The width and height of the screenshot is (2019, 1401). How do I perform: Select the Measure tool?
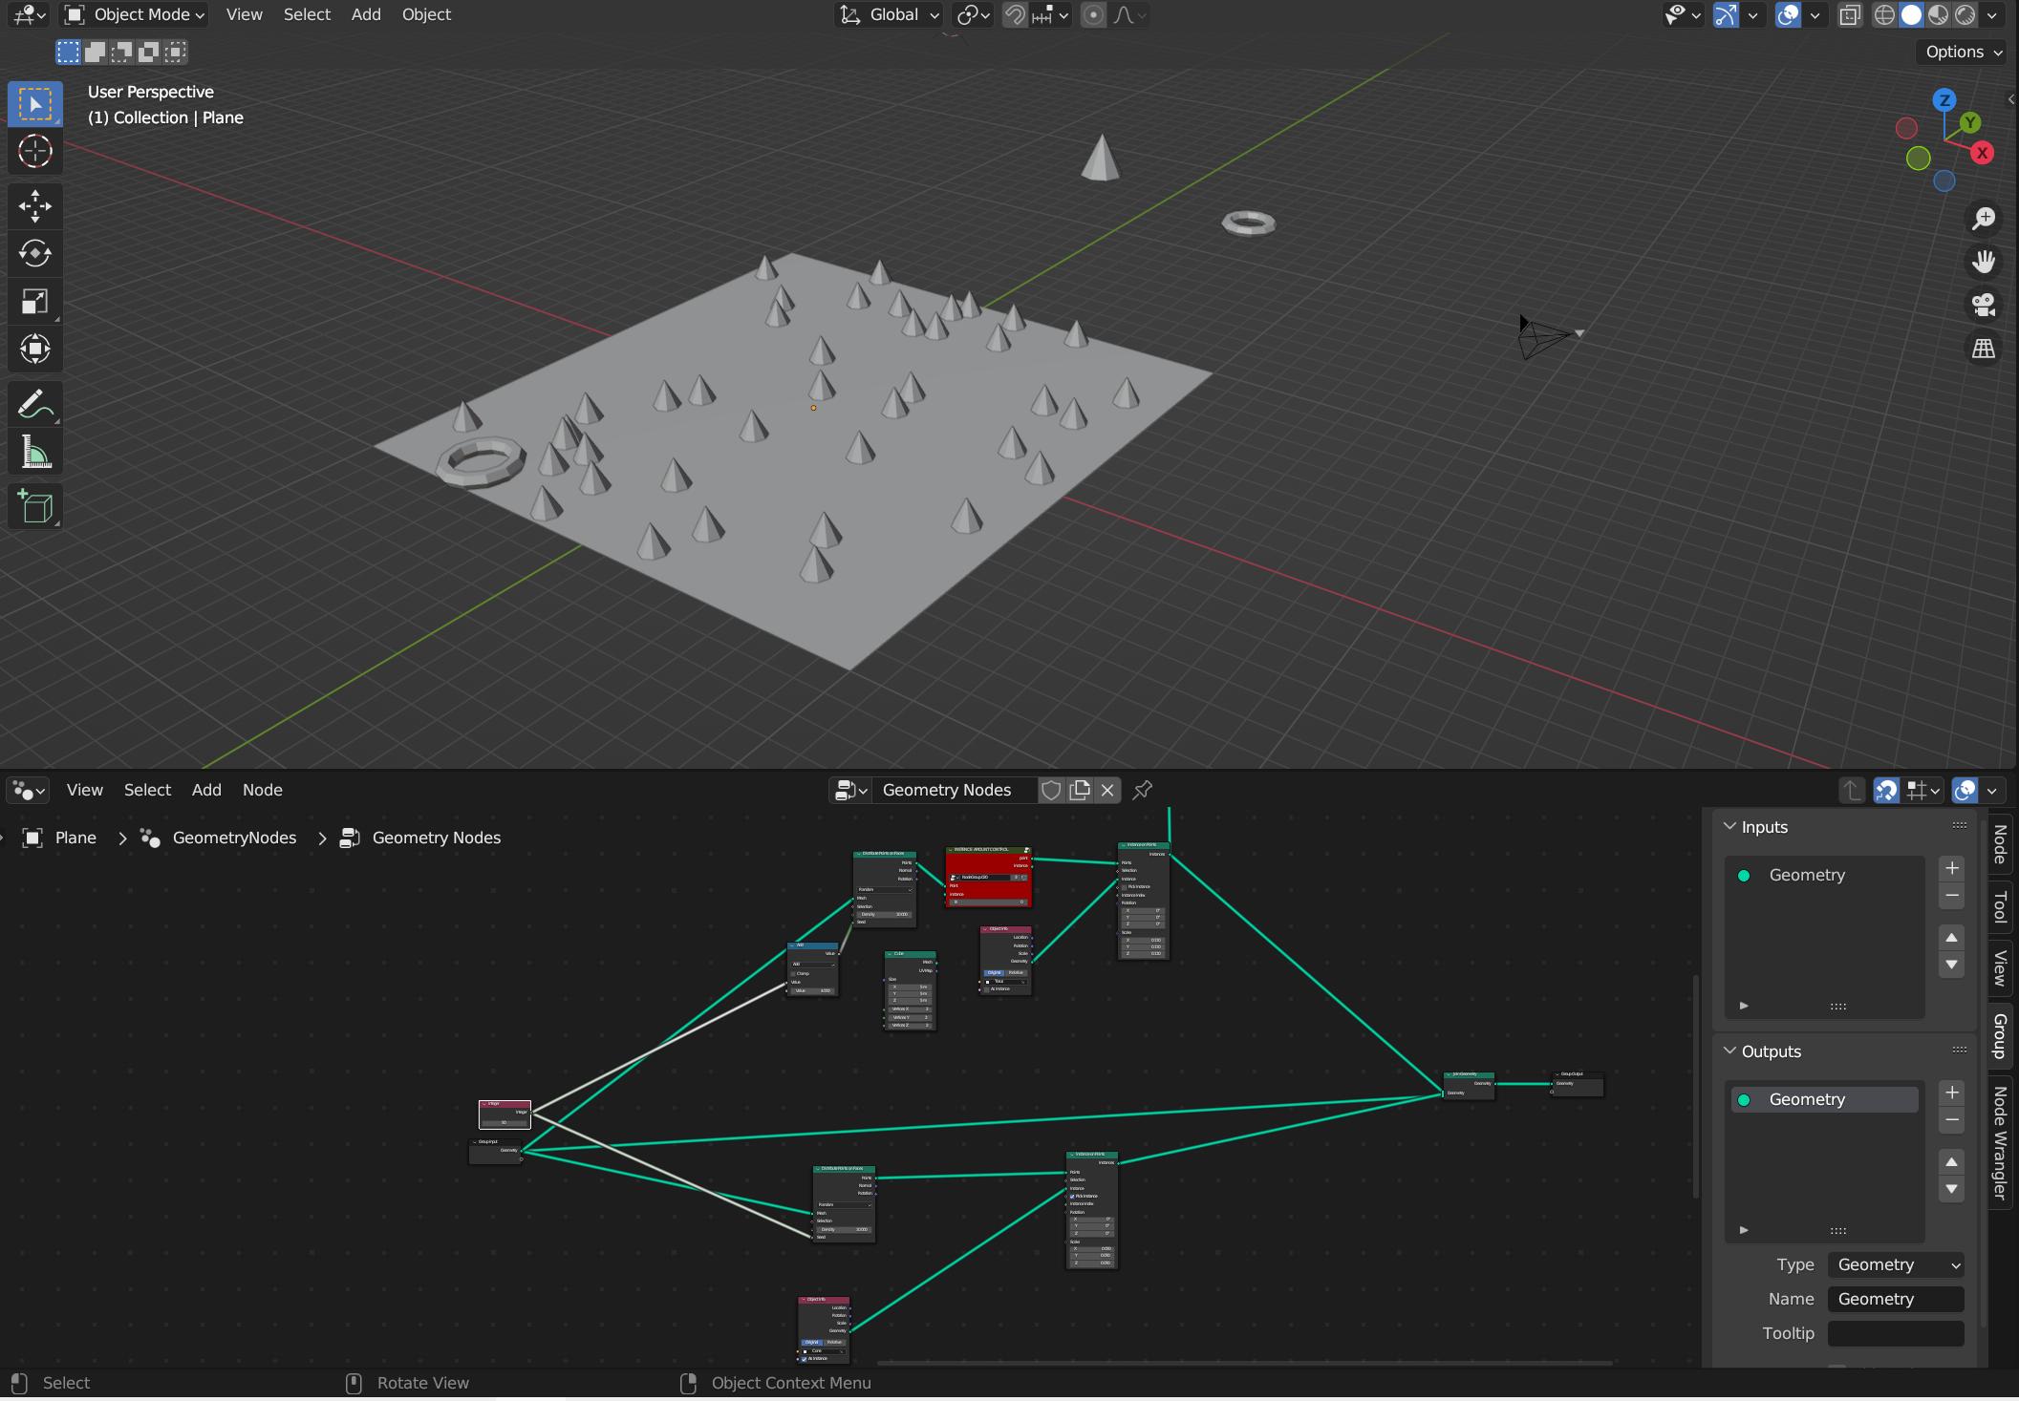coord(35,453)
